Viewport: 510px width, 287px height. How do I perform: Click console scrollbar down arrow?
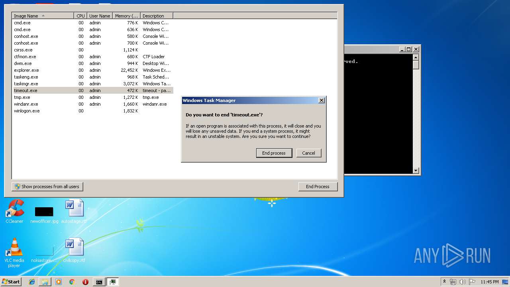(416, 171)
